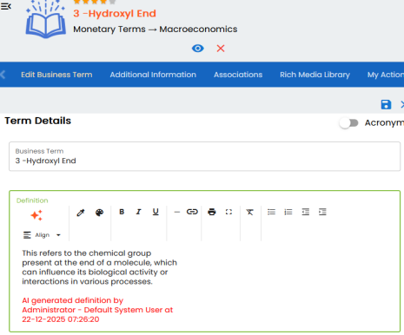Increase indent of the paragraph
The image size is (404, 335).
point(322,212)
